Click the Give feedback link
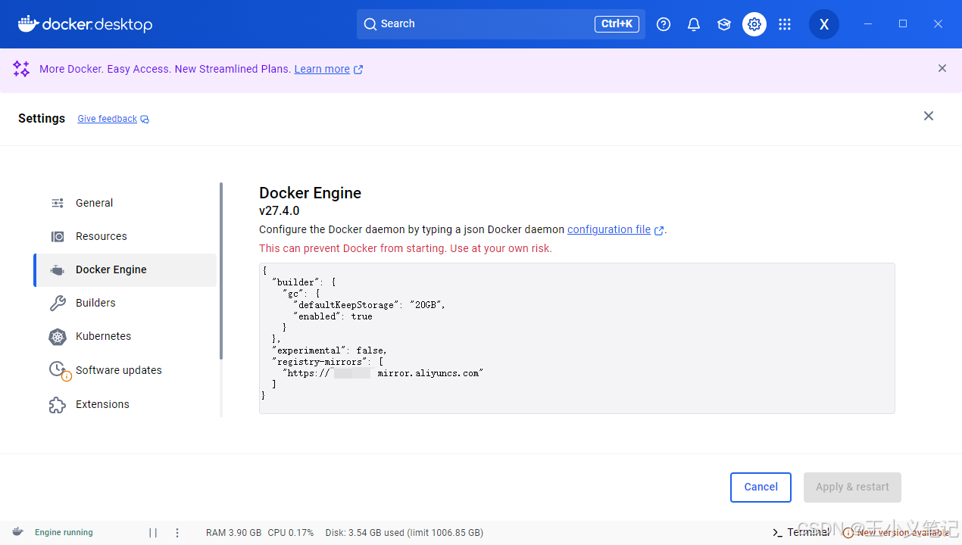The height and width of the screenshot is (545, 962). click(x=108, y=119)
